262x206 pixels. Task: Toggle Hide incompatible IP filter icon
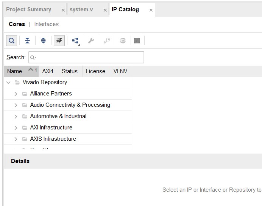59,40
